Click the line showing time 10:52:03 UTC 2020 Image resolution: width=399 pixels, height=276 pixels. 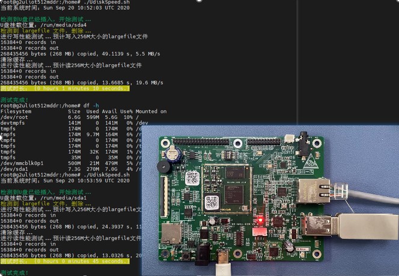(x=65, y=8)
